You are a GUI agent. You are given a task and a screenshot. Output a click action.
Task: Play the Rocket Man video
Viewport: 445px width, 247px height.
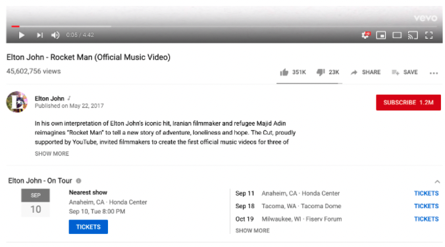point(22,35)
